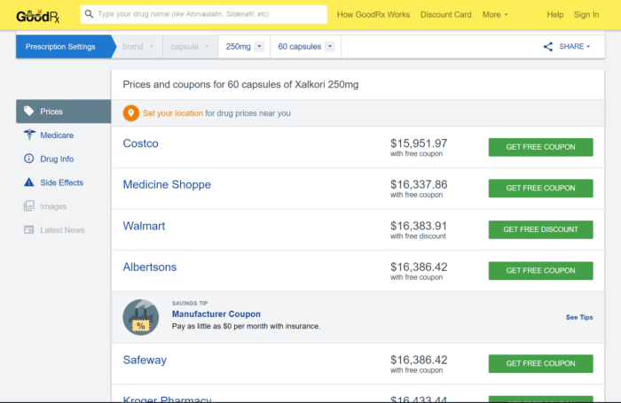This screenshot has width=621, height=403.
Task: Select Latest News in the sidebar
Action: (63, 229)
